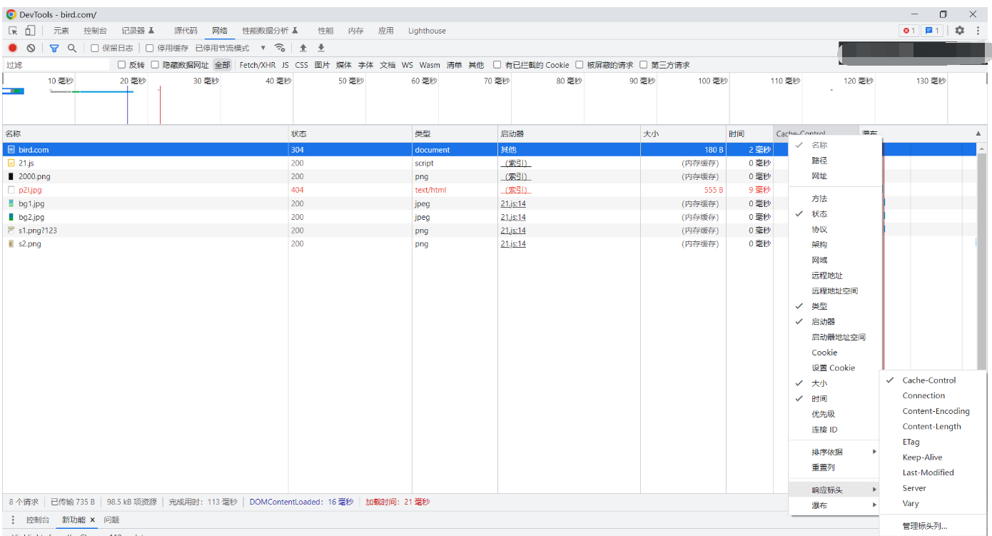992x536 pixels.
Task: Tick the 隐藏数据网址 checkbox
Action: pyautogui.click(x=155, y=65)
